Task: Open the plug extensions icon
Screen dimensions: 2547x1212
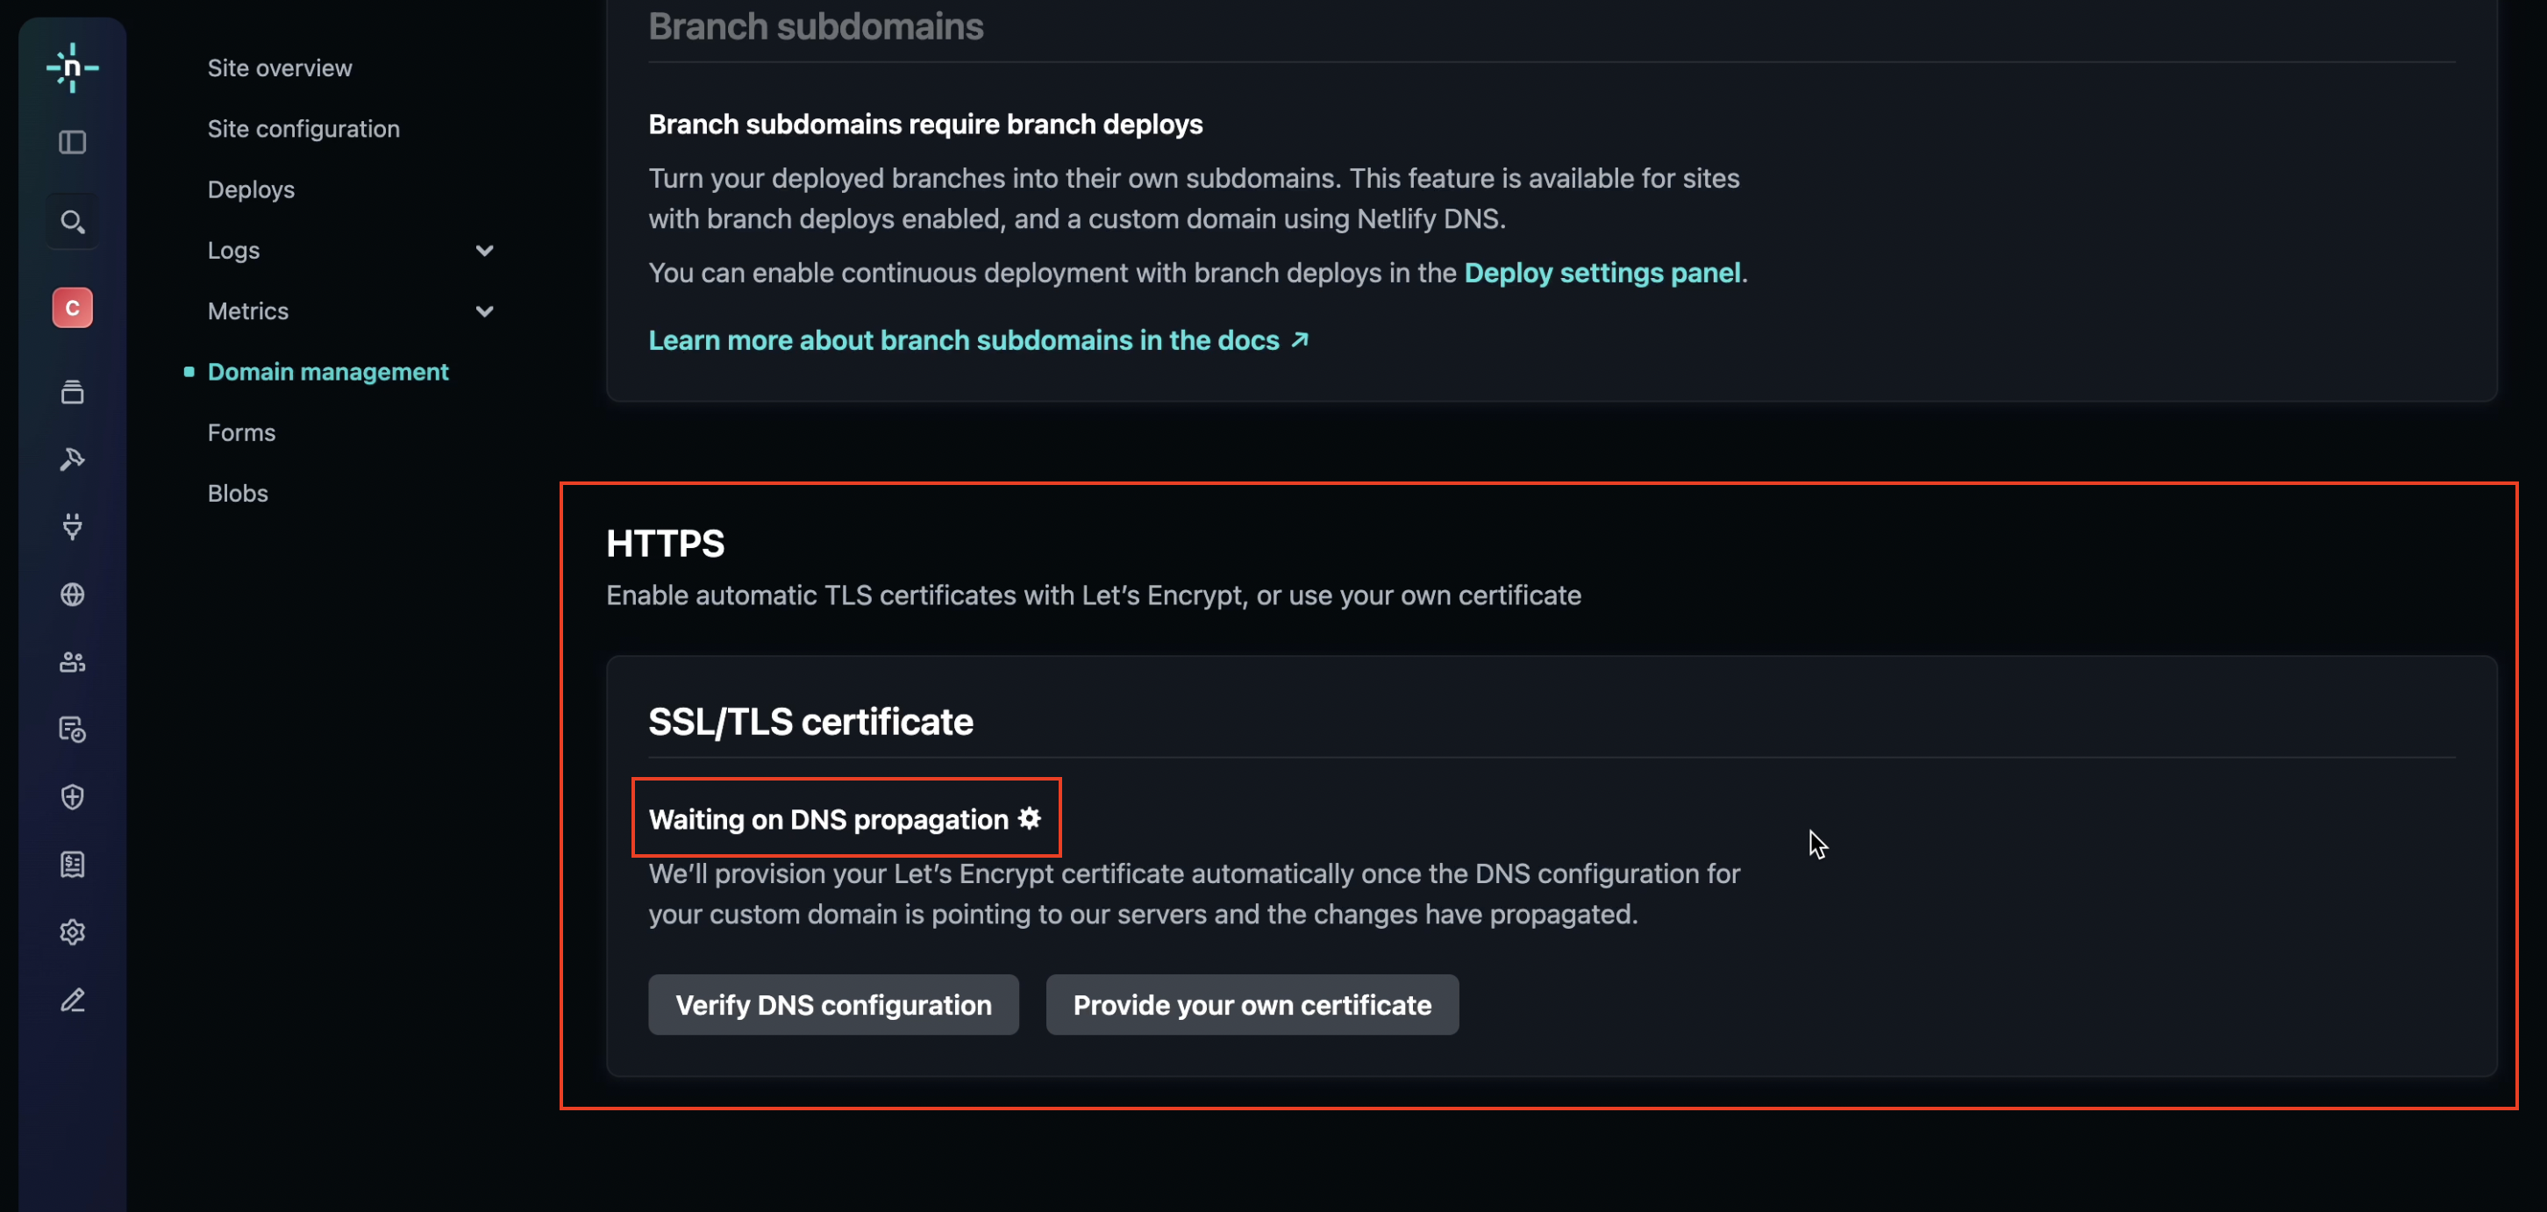Action: point(72,526)
